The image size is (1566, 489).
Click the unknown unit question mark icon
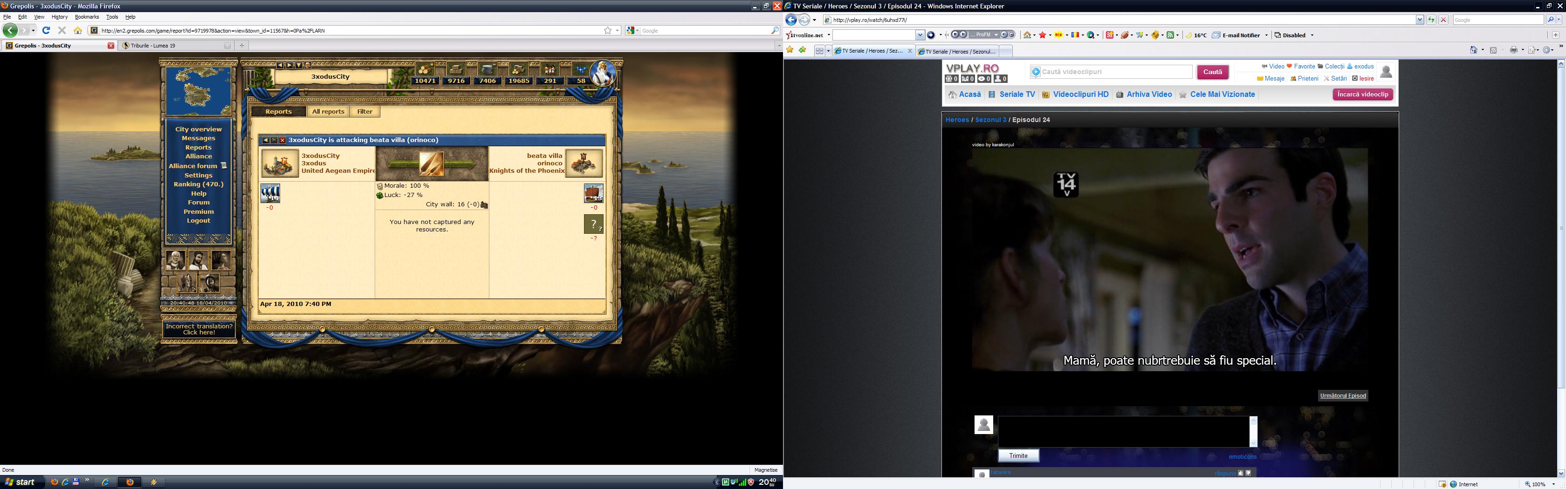point(593,224)
